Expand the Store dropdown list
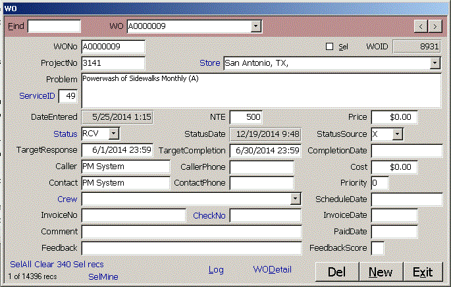The width and height of the screenshot is (451, 287). [x=435, y=64]
